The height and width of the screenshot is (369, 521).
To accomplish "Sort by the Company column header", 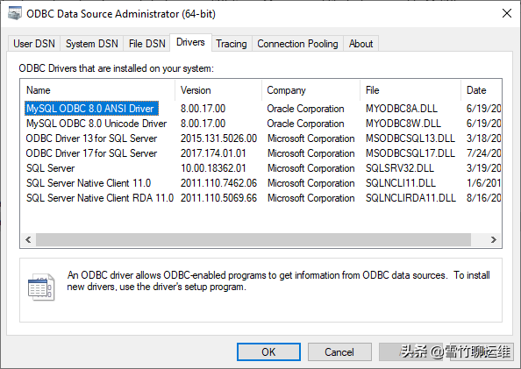I will coord(310,90).
